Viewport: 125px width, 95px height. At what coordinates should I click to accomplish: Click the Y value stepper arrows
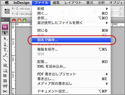[x=17, y=14]
